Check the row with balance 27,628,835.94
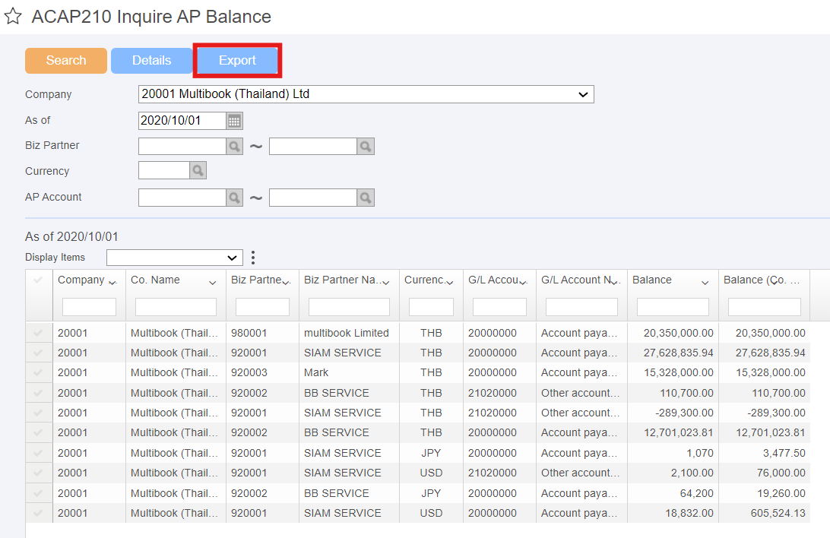Screen dimensions: 830x538 (38, 353)
